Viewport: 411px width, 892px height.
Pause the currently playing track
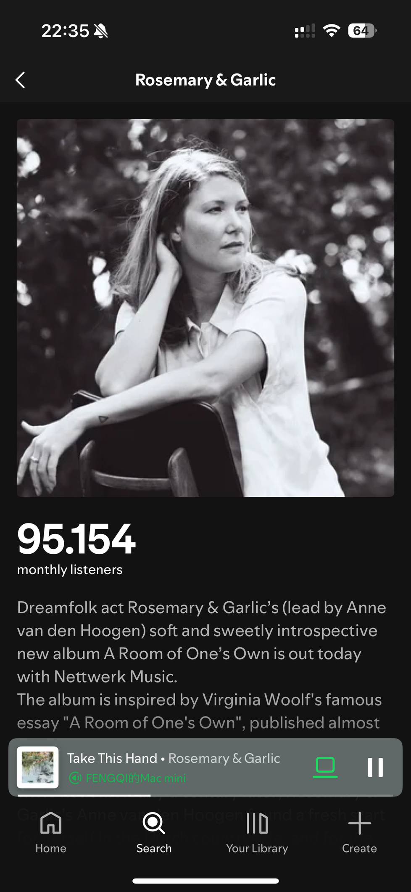tap(375, 767)
